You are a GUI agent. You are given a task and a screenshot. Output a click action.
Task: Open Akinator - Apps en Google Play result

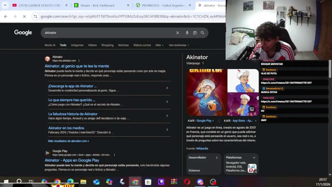(x=72, y=160)
